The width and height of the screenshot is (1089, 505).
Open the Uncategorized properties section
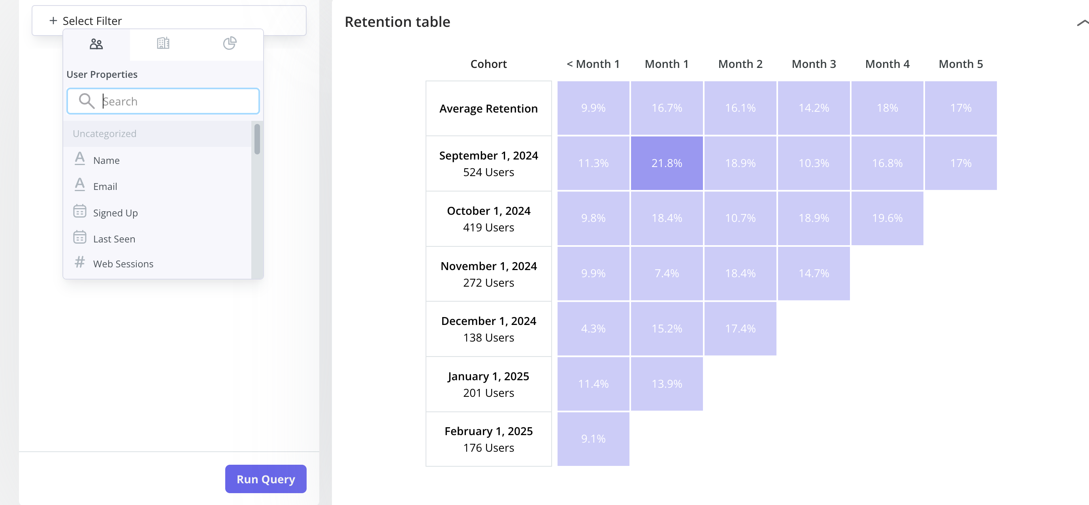pos(104,133)
